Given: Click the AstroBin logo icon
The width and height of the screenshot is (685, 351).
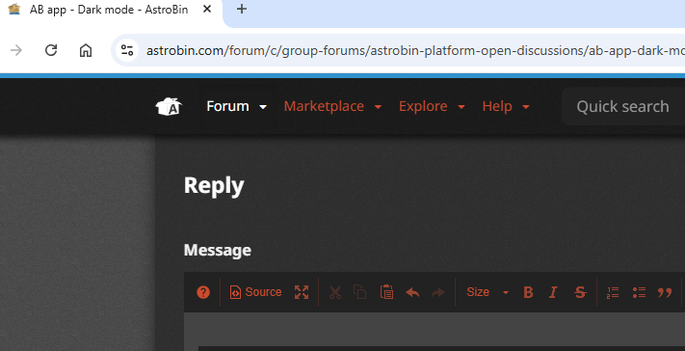Looking at the screenshot, I should (169, 107).
